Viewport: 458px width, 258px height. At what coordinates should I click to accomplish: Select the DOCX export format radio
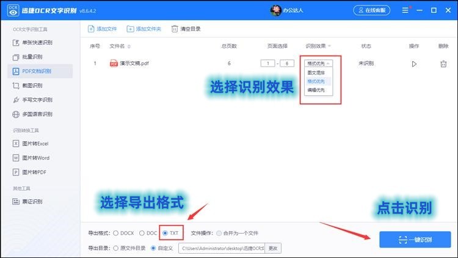coord(115,233)
